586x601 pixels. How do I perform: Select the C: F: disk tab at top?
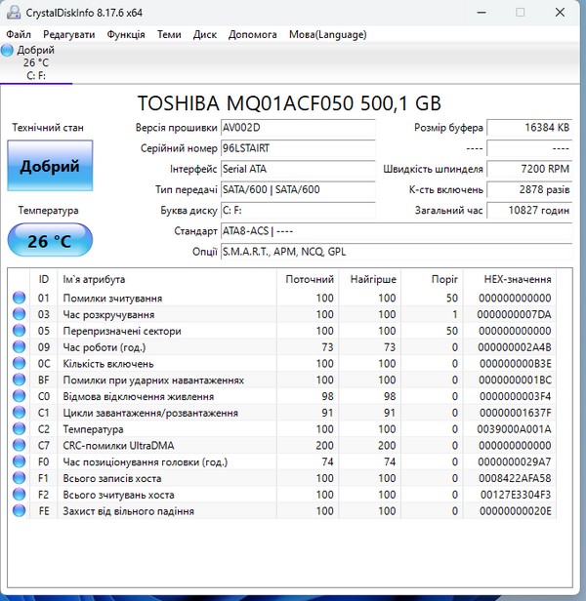(x=35, y=75)
